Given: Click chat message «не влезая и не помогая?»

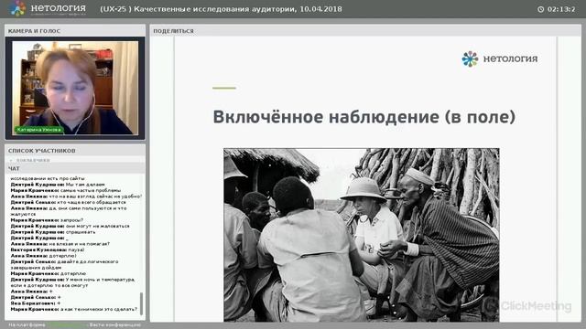Looking at the screenshot, I should 80,244.
